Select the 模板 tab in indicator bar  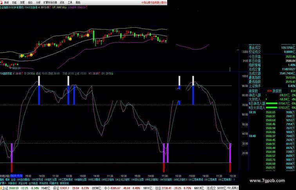click(7, 179)
